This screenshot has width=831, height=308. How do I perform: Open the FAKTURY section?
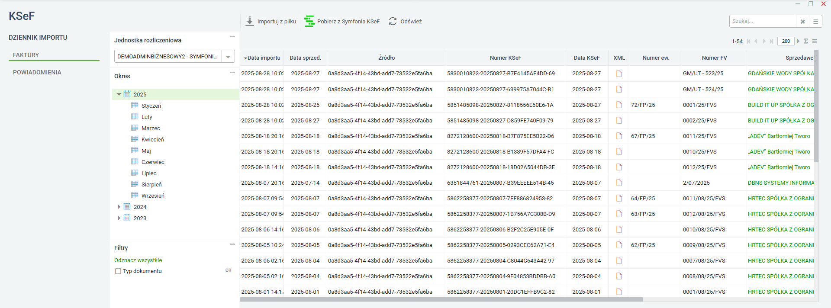(x=26, y=55)
